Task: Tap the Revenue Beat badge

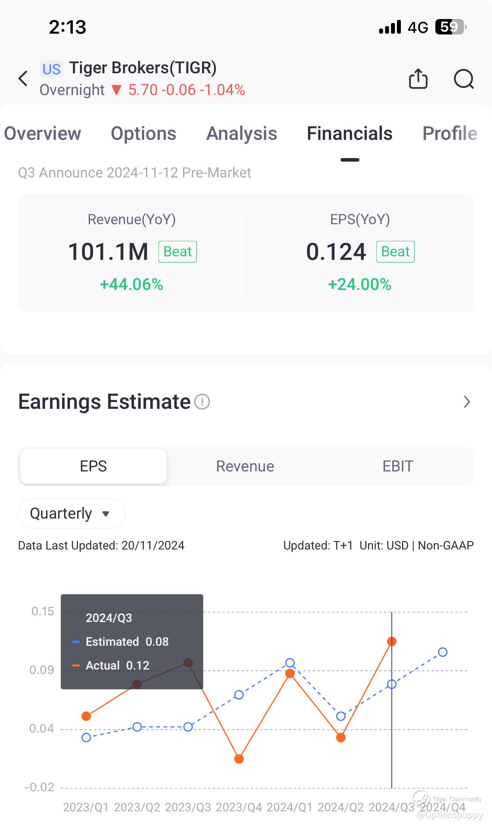Action: [177, 252]
